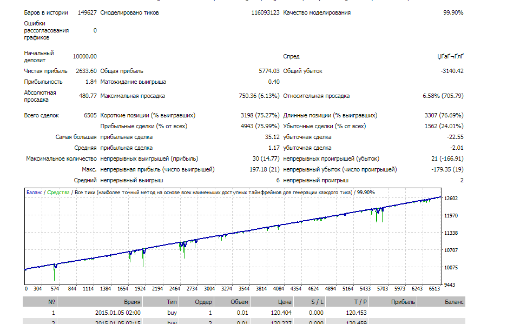Click the take profit cell 120.453

(x=357, y=313)
